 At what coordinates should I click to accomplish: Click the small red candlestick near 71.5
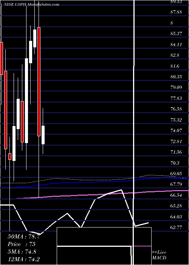point(10,156)
